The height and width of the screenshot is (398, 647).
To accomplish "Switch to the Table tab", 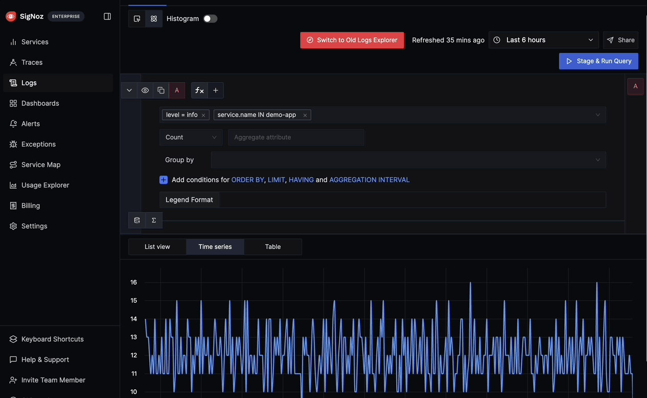I will (273, 247).
